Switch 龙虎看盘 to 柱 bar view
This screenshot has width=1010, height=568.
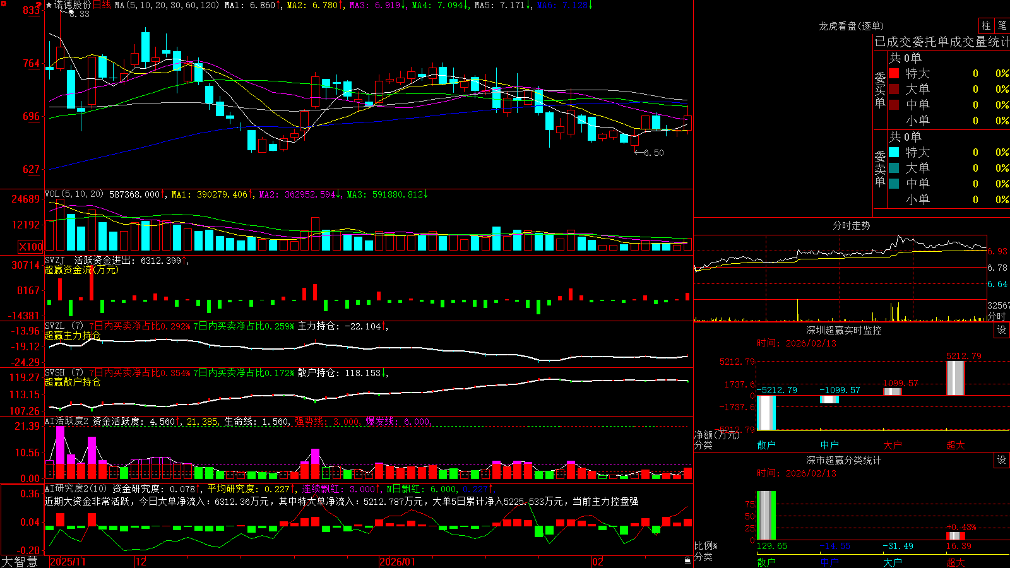pyautogui.click(x=986, y=26)
